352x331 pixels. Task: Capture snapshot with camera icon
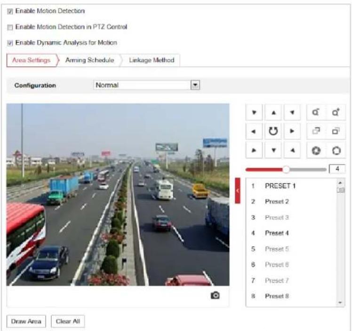pyautogui.click(x=215, y=295)
